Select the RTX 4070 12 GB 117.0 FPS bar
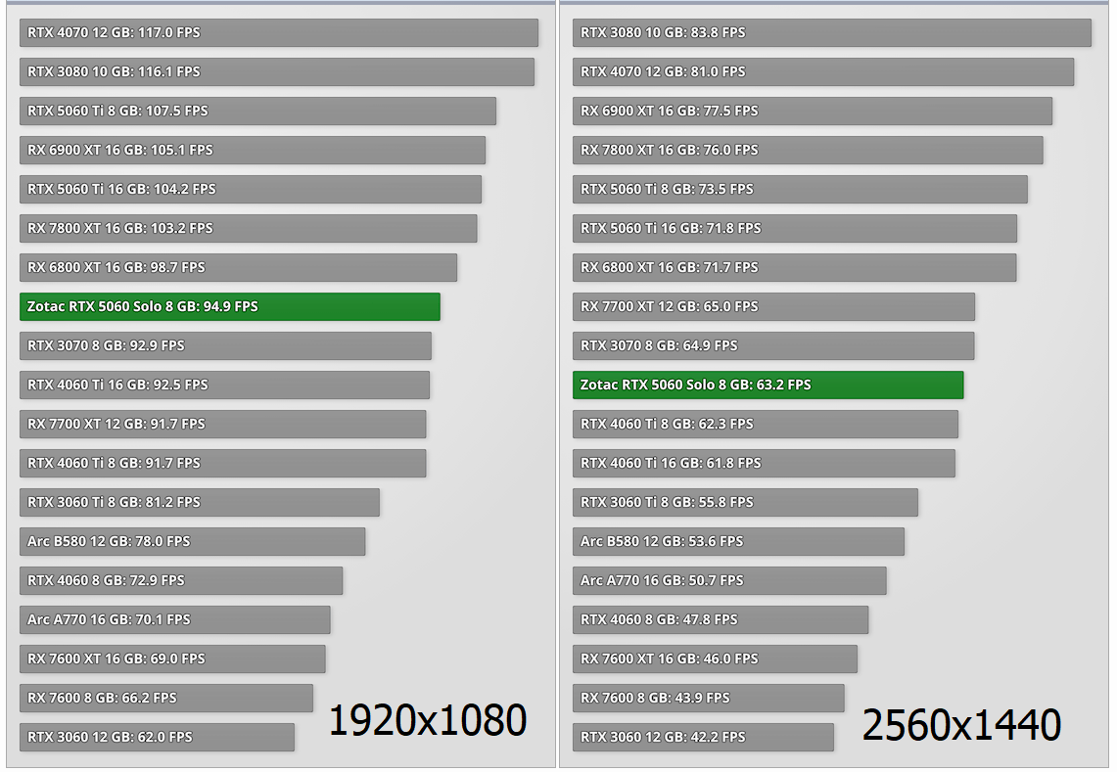The height and width of the screenshot is (772, 1117). click(x=279, y=32)
